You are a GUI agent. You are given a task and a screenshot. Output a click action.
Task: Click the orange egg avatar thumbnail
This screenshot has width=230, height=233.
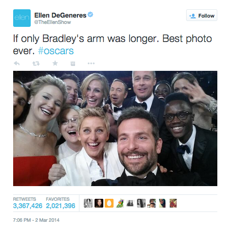[x=109, y=203]
